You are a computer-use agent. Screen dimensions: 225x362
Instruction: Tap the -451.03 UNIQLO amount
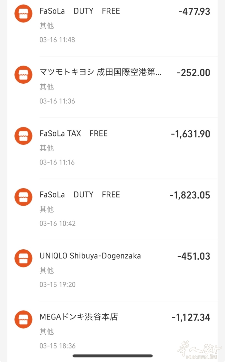click(x=194, y=256)
